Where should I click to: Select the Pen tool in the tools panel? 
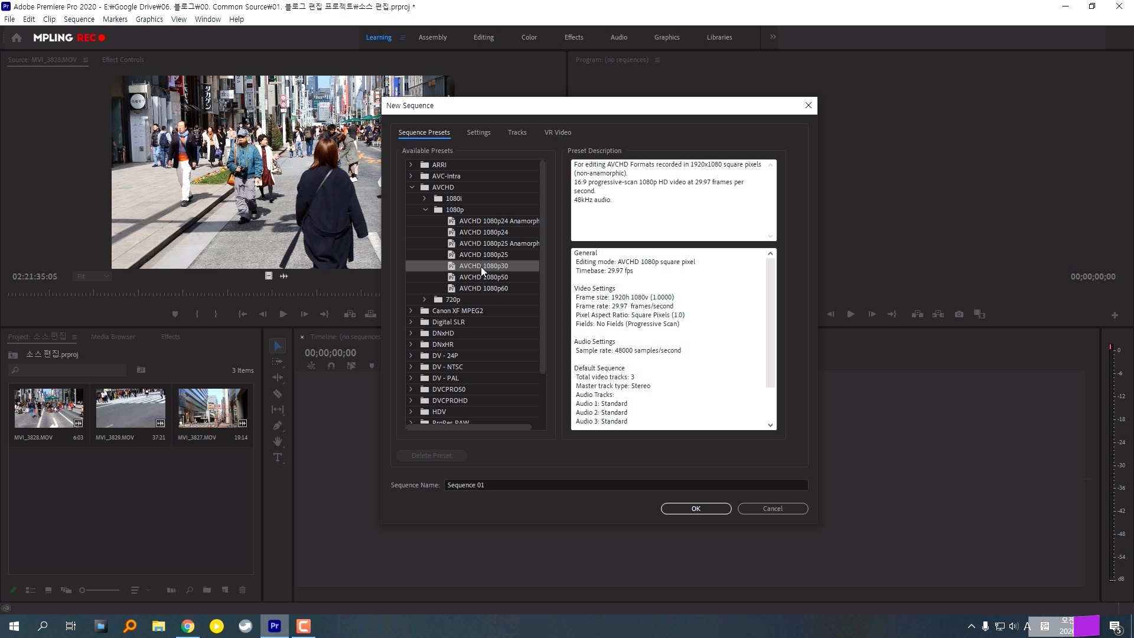[278, 425]
